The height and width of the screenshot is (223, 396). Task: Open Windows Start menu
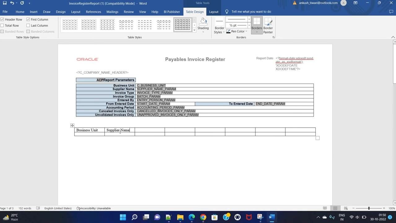click(123, 217)
